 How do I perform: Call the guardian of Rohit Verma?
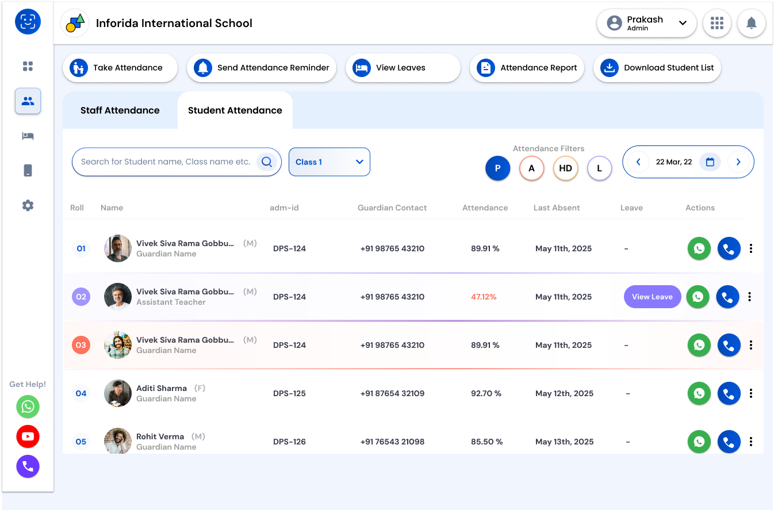coord(729,442)
